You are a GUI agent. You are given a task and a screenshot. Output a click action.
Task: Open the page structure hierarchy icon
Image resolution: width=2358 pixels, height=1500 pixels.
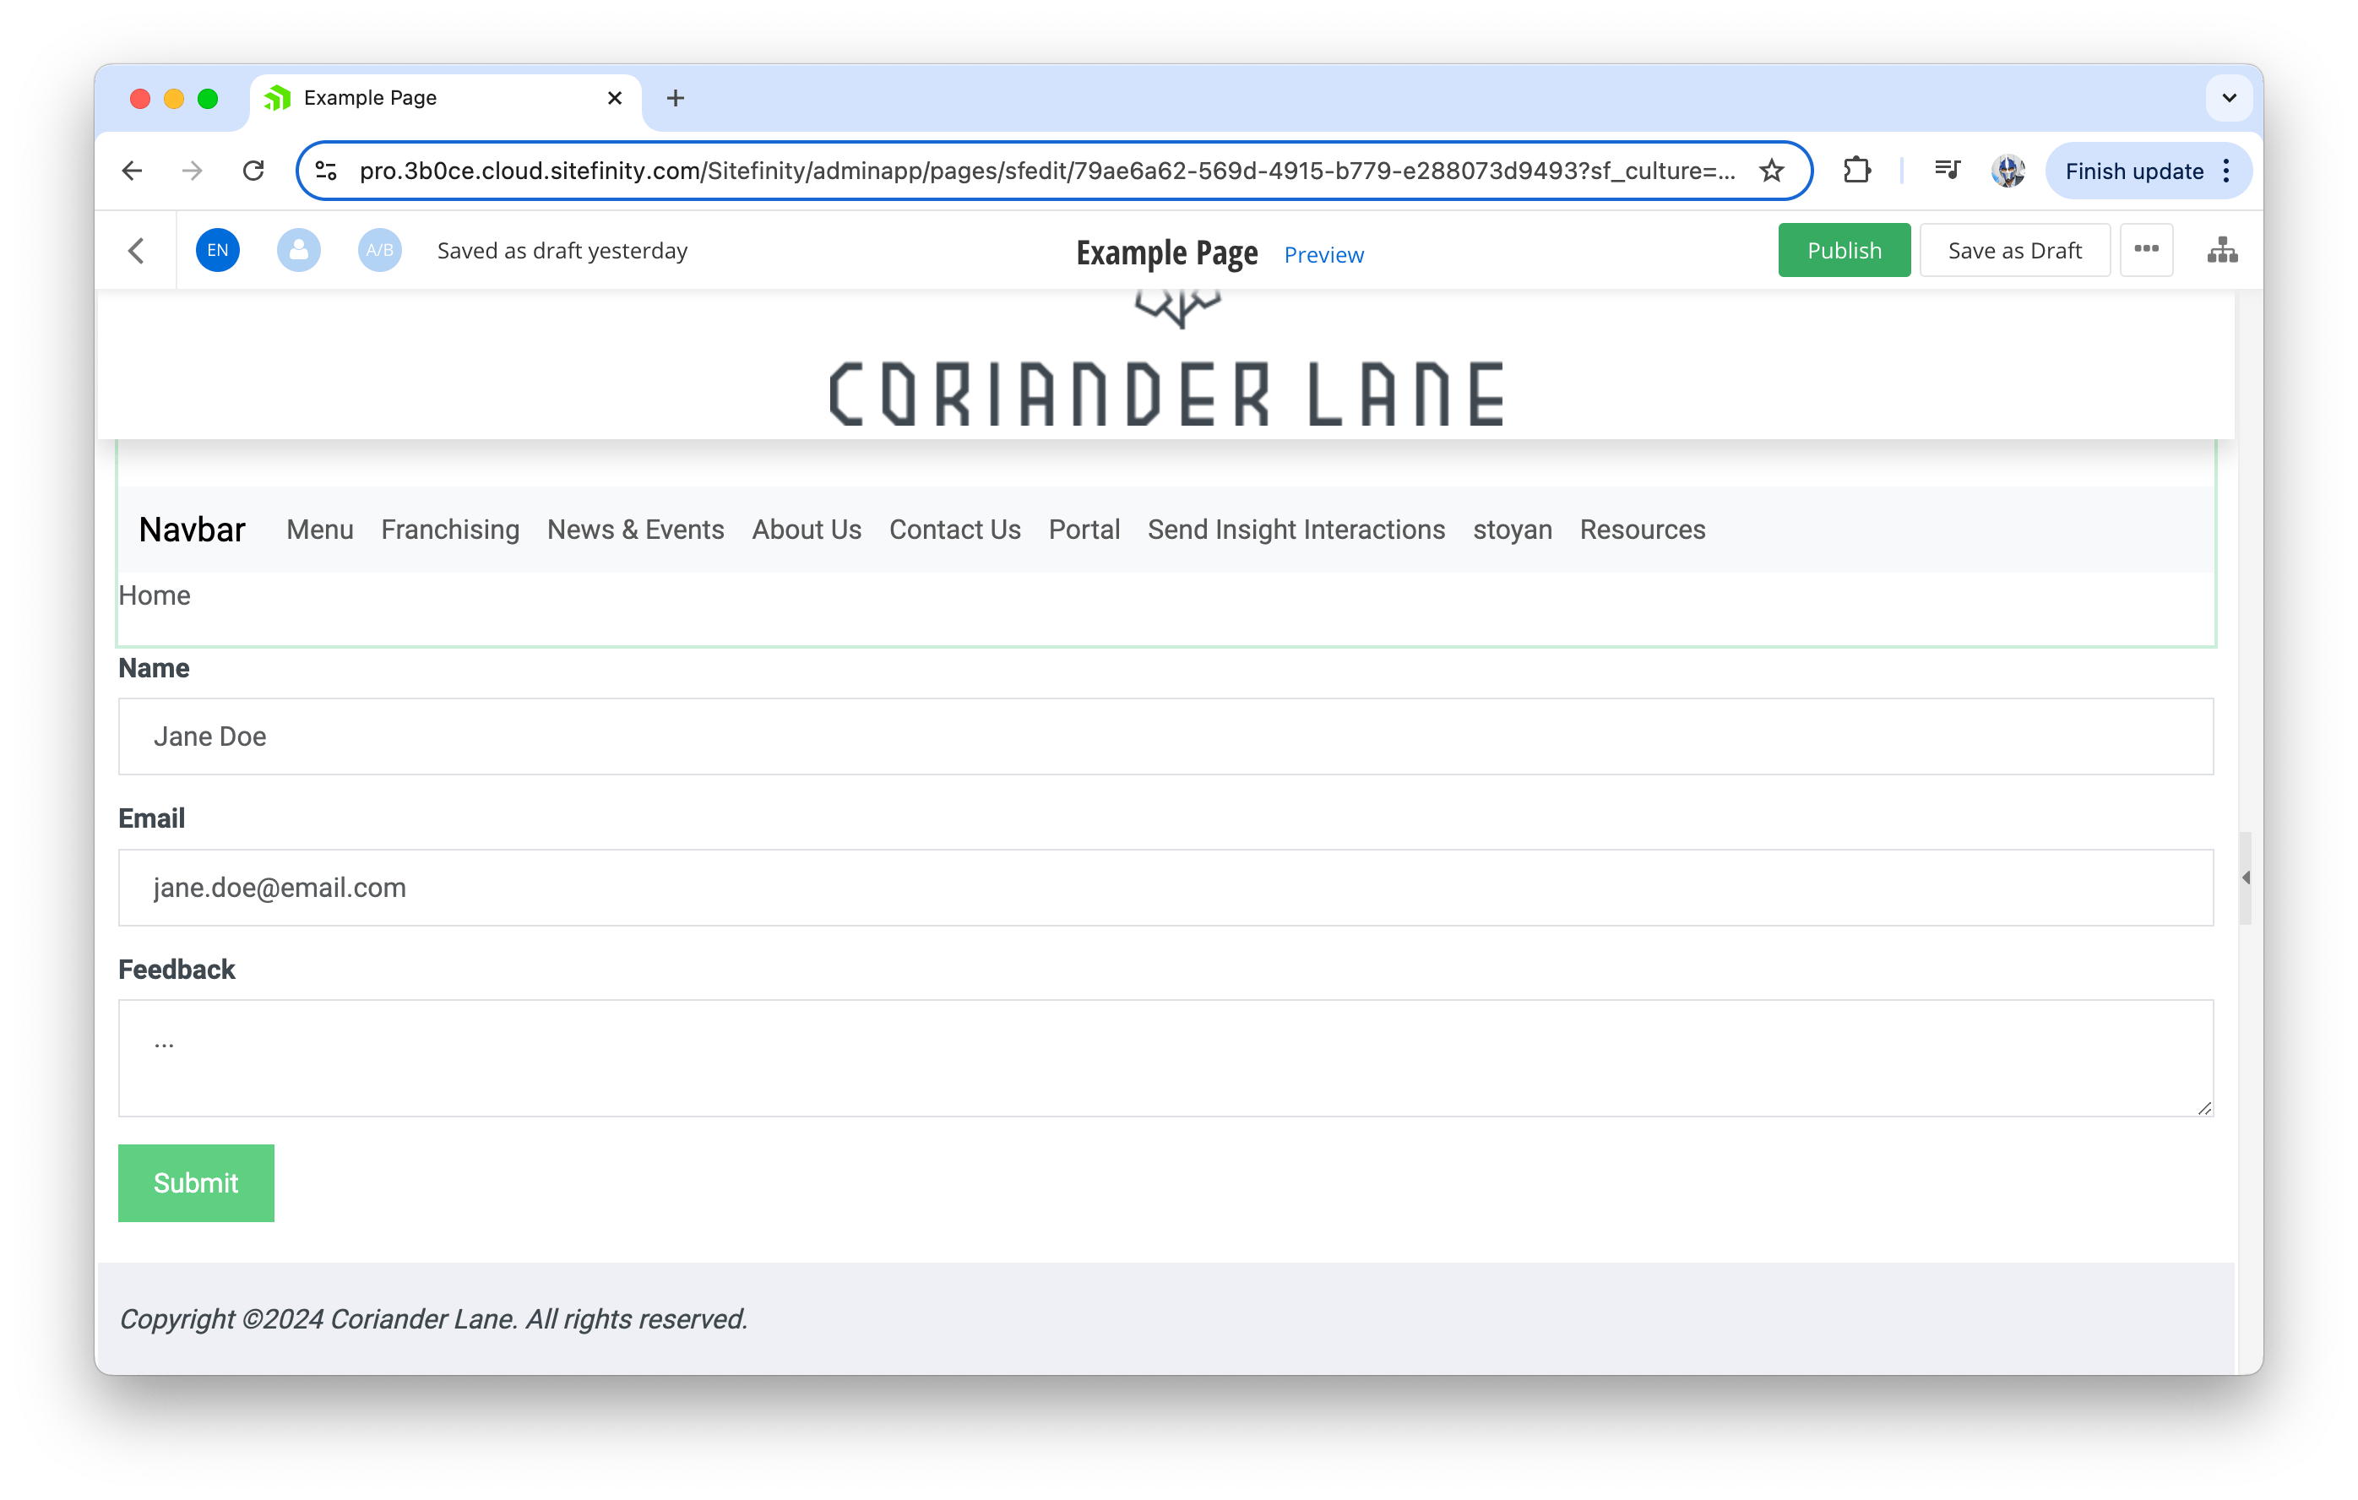[2222, 251]
